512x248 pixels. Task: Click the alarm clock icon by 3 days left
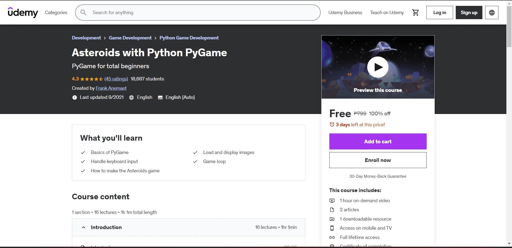click(332, 124)
